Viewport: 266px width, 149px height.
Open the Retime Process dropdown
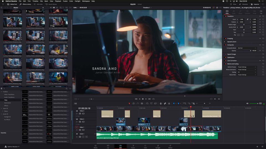(x=247, y=67)
